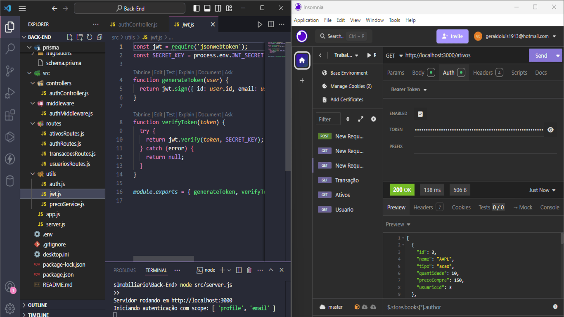Viewport: 564px width, 317px height.
Task: Split the editor right
Action: point(271,25)
